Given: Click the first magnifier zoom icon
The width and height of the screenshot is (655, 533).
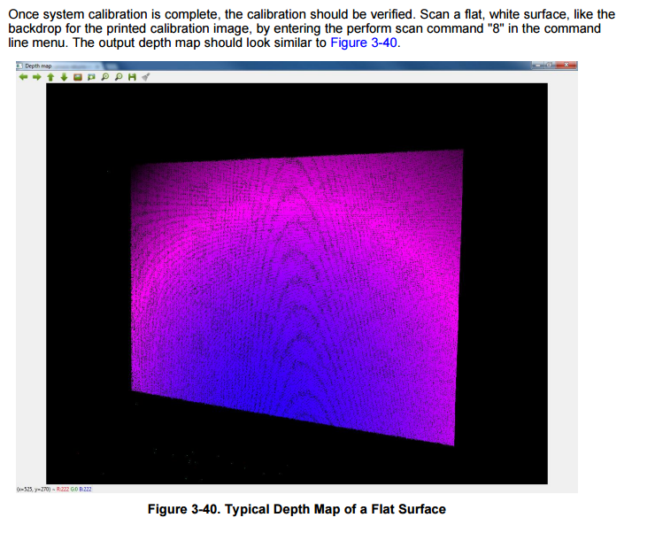Looking at the screenshot, I should [104, 77].
